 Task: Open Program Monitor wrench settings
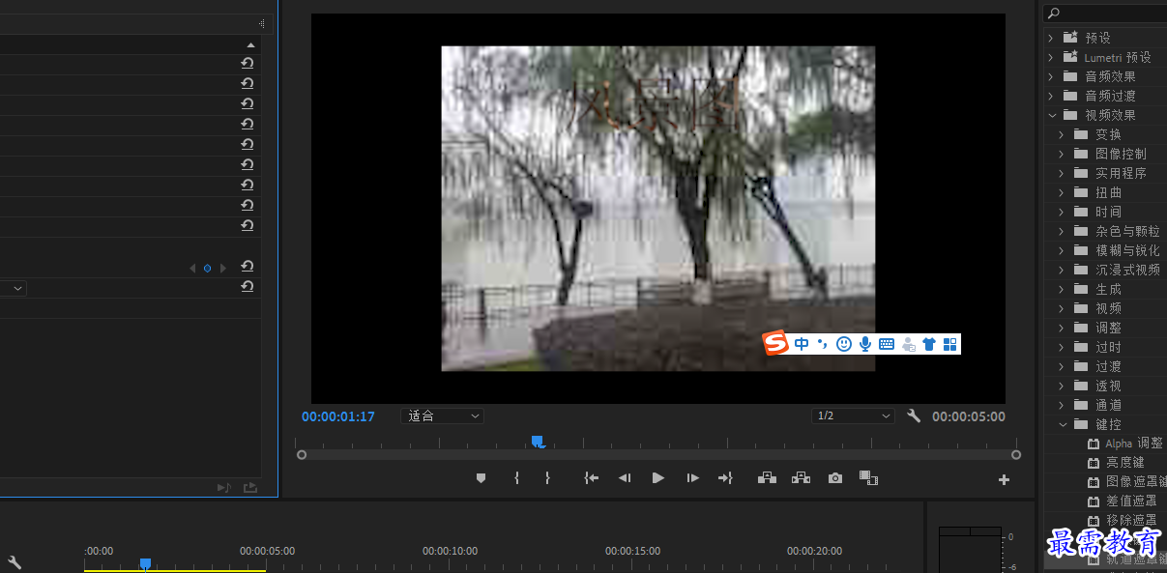point(914,415)
